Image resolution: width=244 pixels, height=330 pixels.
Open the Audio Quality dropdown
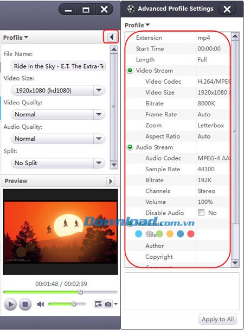99,139
